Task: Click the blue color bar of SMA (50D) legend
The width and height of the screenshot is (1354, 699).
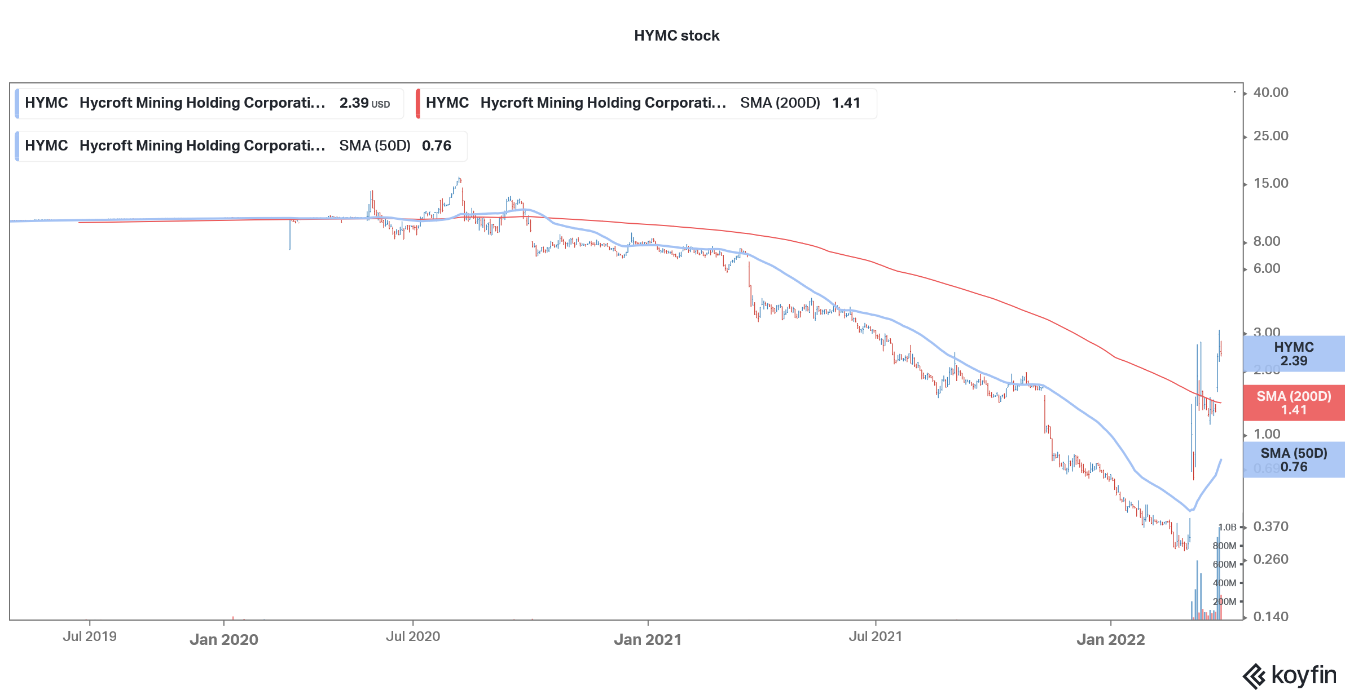Action: click(x=17, y=146)
